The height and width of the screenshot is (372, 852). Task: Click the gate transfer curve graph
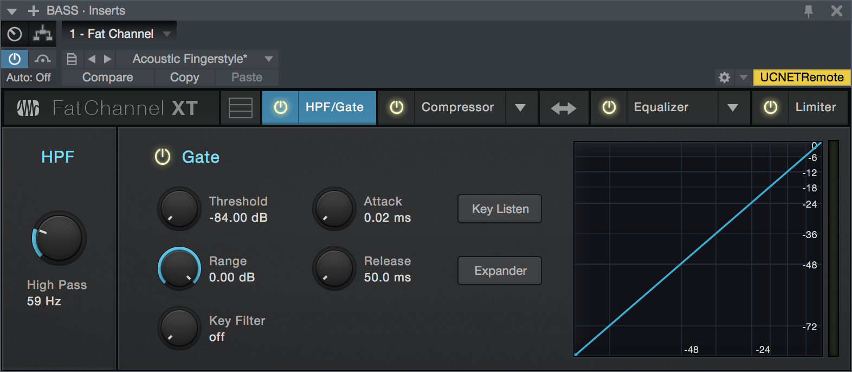pos(698,249)
